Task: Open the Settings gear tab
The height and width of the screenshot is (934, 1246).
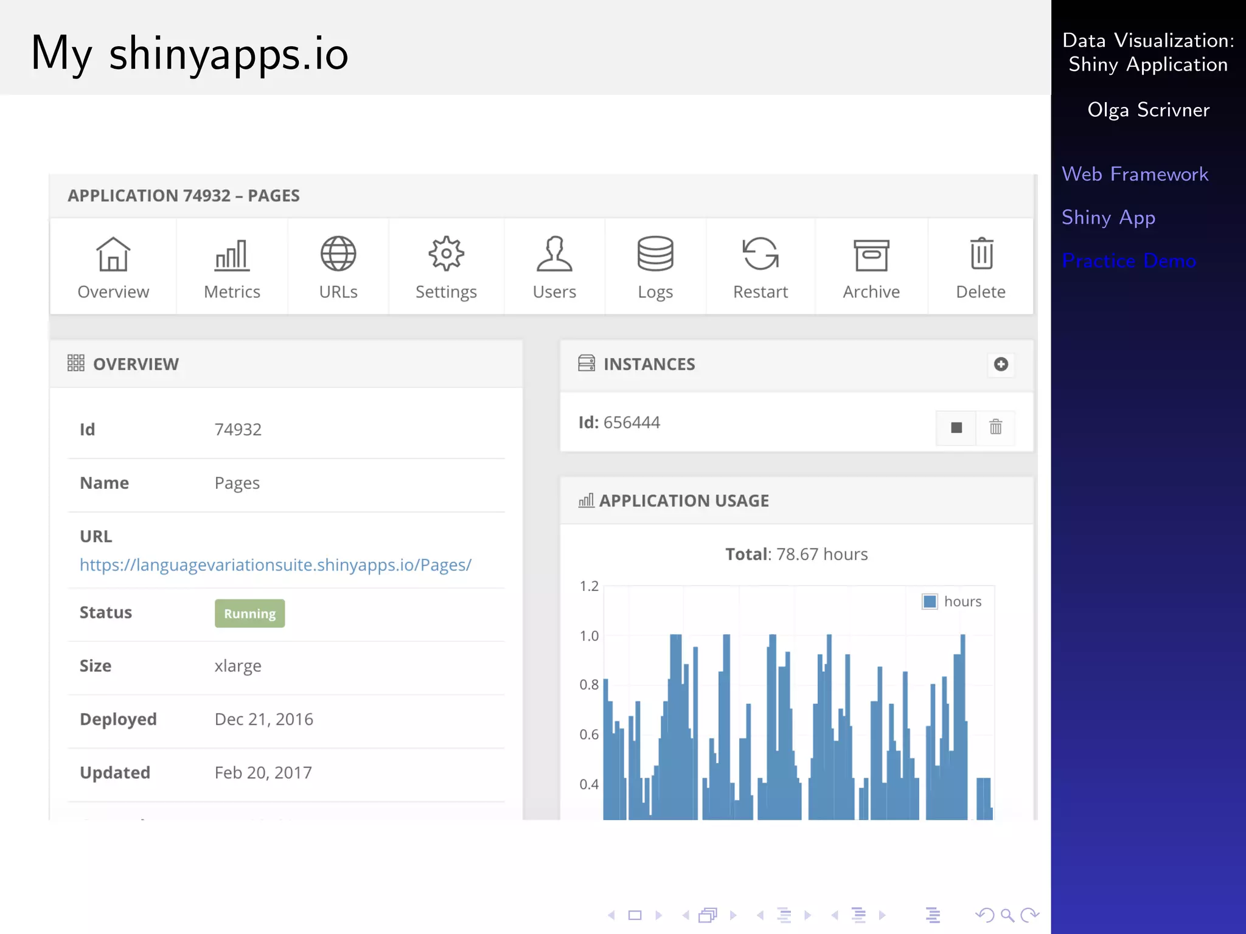Action: pyautogui.click(x=446, y=268)
